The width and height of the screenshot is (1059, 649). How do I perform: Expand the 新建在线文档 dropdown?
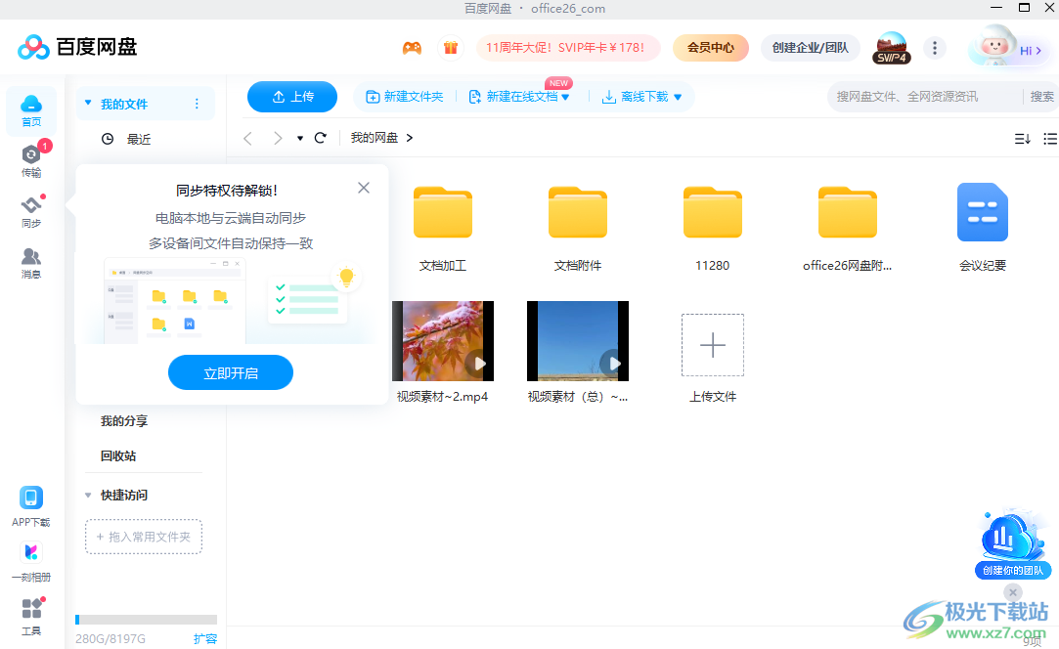click(565, 97)
